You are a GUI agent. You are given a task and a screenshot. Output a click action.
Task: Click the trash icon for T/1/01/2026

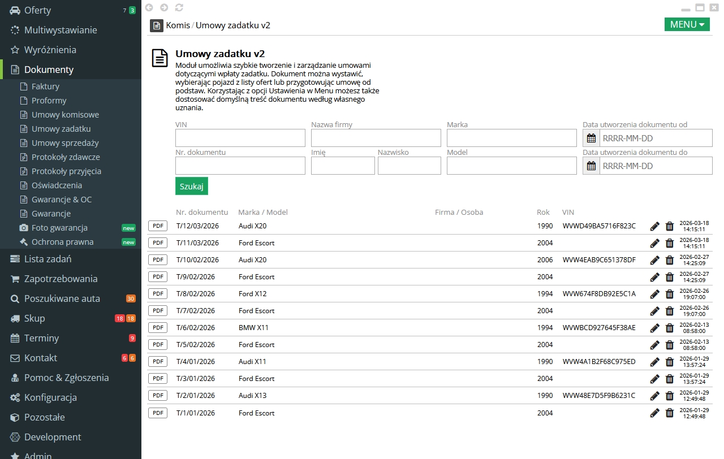[x=670, y=413]
